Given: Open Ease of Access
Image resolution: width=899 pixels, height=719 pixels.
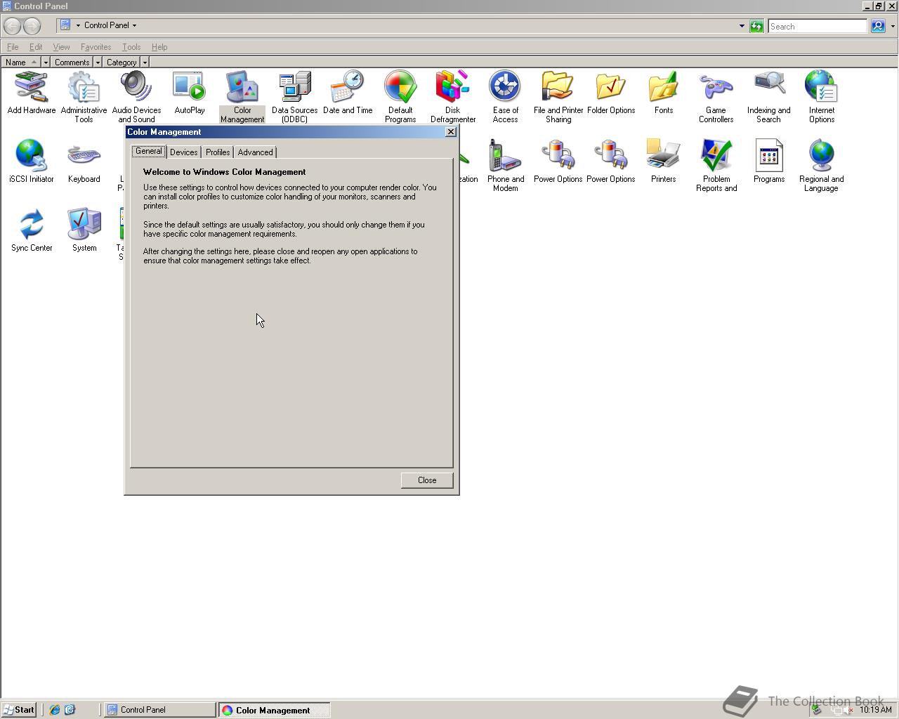Looking at the screenshot, I should [x=505, y=97].
